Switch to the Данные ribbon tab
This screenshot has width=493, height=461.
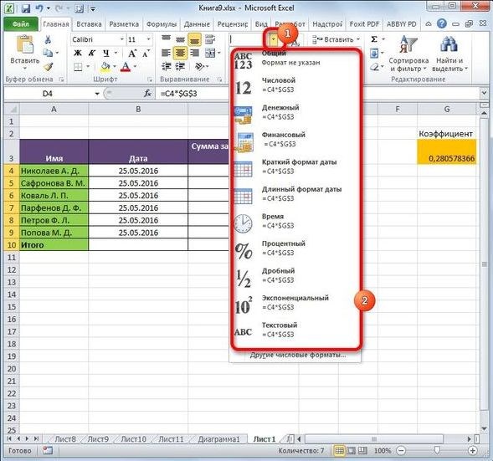[197, 24]
